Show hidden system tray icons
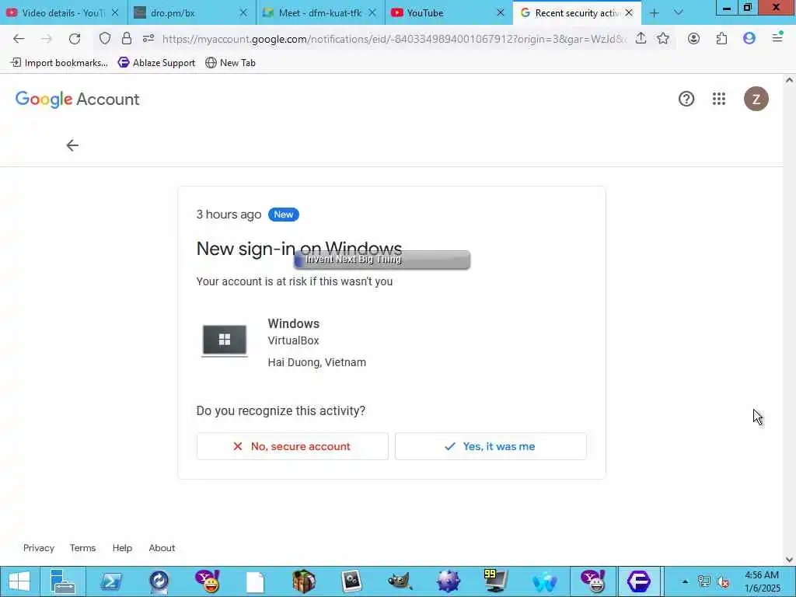 pyautogui.click(x=685, y=581)
